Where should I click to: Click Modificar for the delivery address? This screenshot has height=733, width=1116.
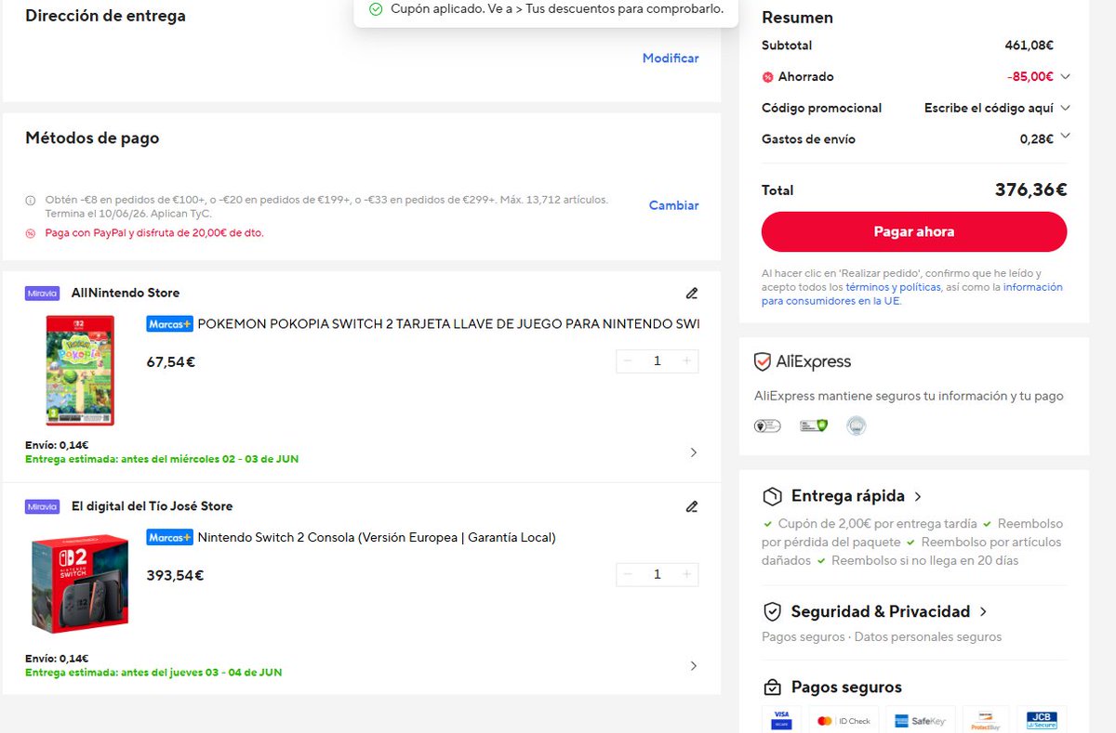click(671, 58)
